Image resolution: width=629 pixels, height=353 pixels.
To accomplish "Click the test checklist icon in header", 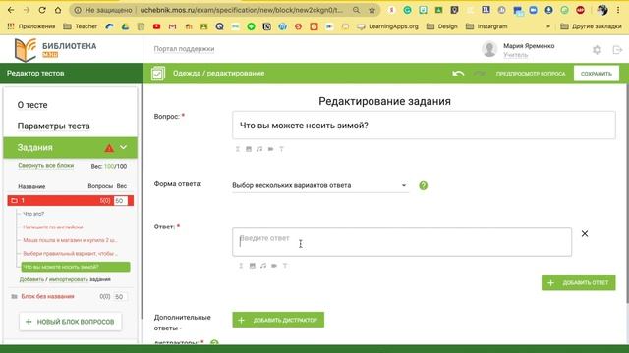I will 158,74.
